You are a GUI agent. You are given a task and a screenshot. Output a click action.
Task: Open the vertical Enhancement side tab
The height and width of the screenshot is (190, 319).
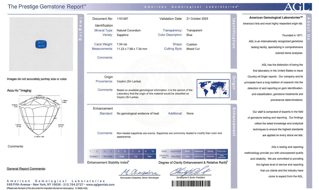coord(234,121)
